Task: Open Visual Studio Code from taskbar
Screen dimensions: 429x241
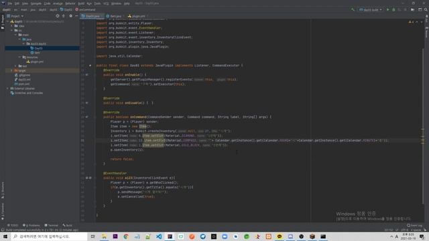Action: coord(159,236)
